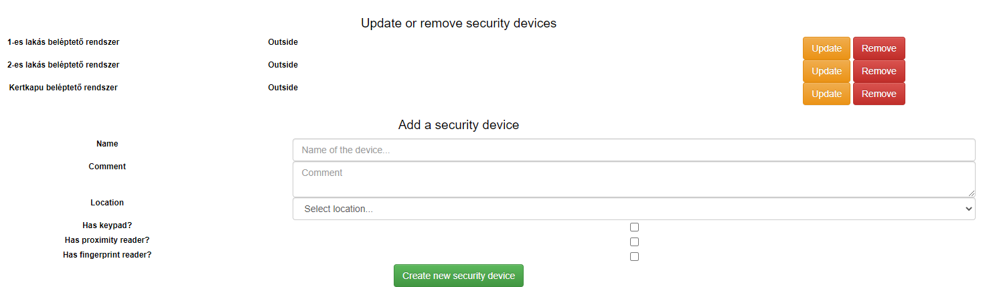Enable the Has keypad checkbox

pyautogui.click(x=634, y=227)
